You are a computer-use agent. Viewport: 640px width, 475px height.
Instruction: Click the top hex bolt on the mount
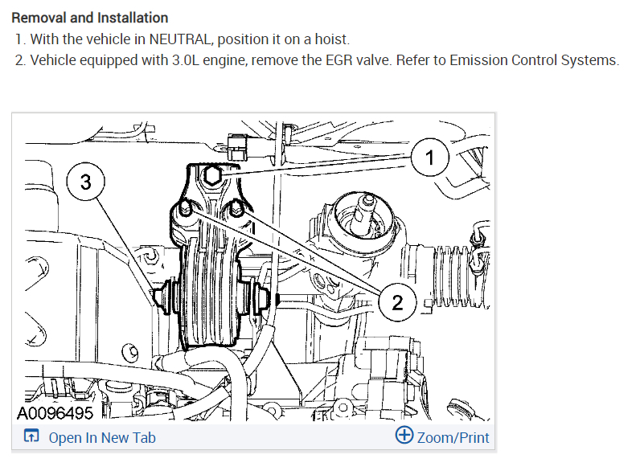pos(211,175)
